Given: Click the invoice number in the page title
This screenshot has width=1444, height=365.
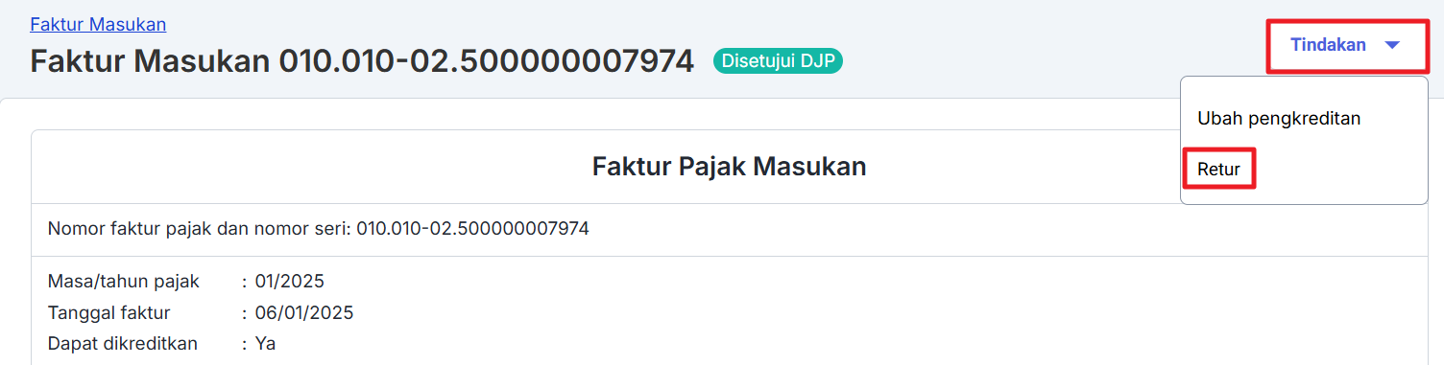Looking at the screenshot, I should (487, 61).
